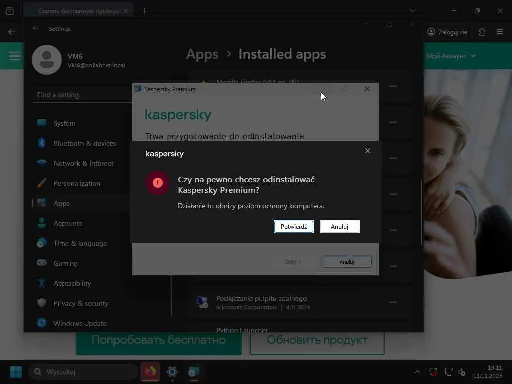
Task: Click the Bluetooth icon in the sidebar
Action: [42, 143]
